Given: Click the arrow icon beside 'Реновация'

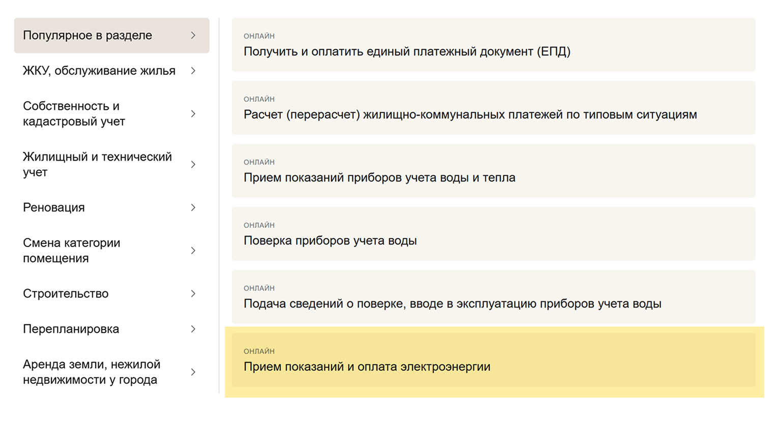Looking at the screenshot, I should pyautogui.click(x=193, y=207).
